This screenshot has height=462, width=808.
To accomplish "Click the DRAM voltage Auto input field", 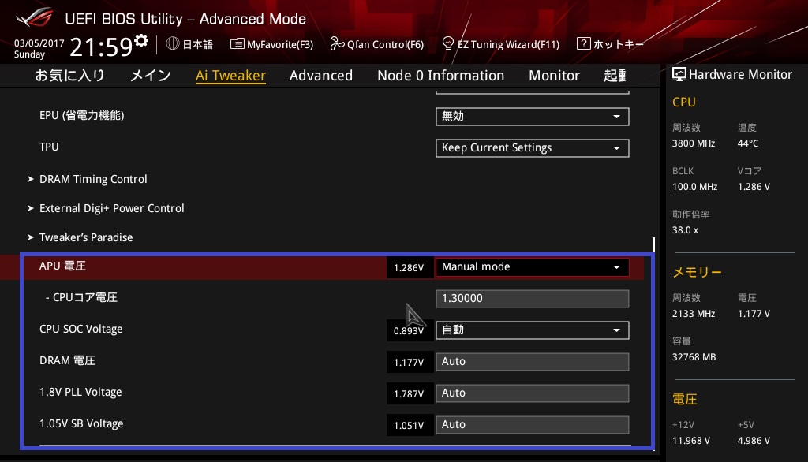I will pos(533,362).
